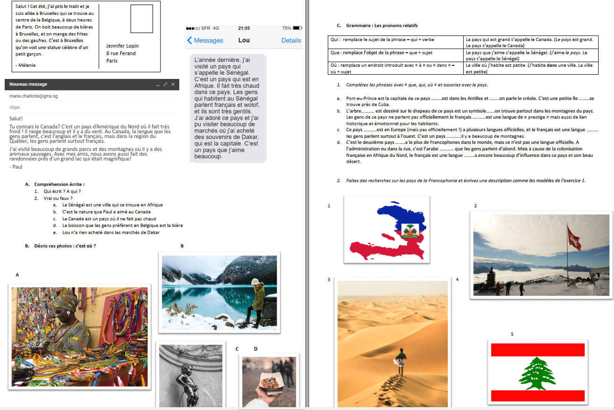Screen dimensions: 614x410
Task: Click photo D showing the waffle
Action: (269, 381)
